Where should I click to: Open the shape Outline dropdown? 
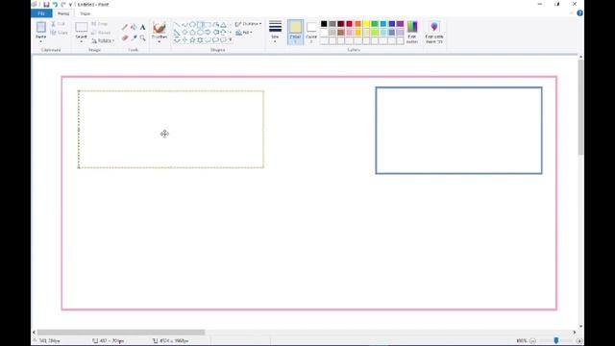[248, 24]
